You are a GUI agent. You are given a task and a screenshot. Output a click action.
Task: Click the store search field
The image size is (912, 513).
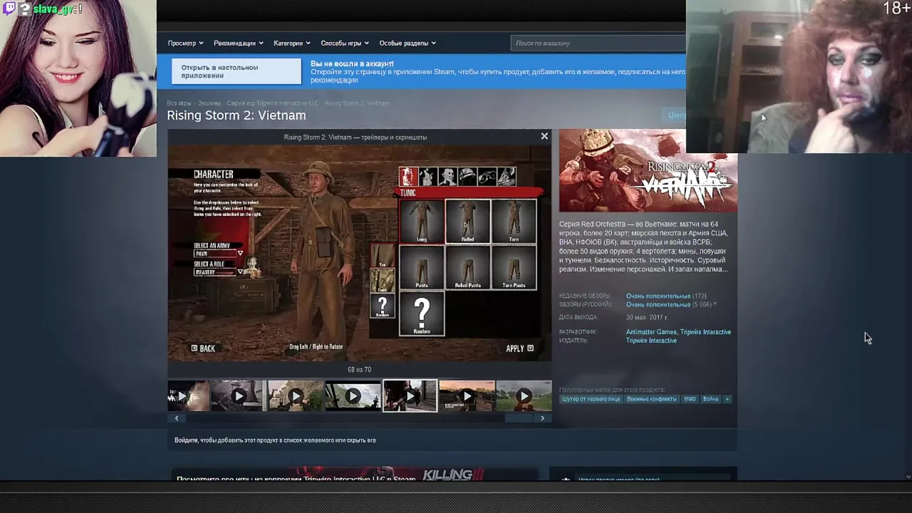point(598,43)
